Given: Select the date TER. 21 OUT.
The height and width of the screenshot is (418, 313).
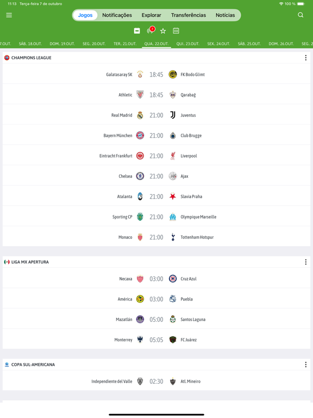Looking at the screenshot, I should (125, 44).
